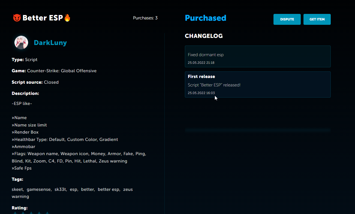Select the "gamesense" tag

pyautogui.click(x=39, y=189)
